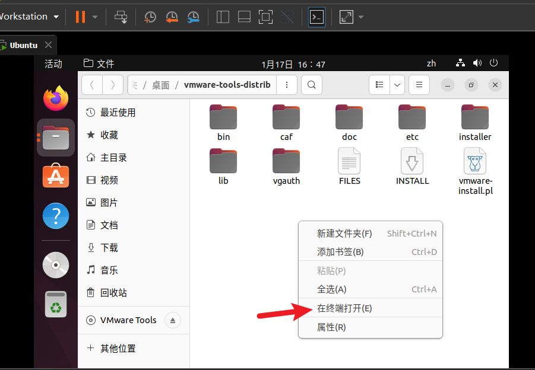Select the INSTALL file
535x370 pixels.
[x=412, y=166]
